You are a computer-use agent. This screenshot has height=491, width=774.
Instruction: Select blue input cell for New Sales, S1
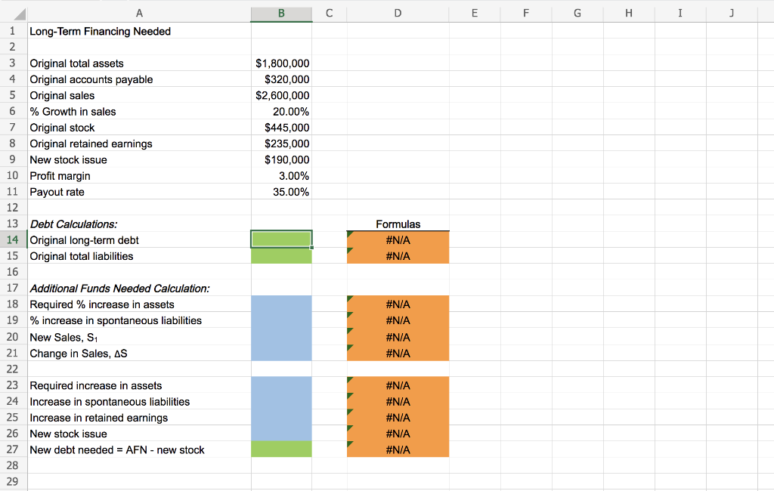(281, 337)
